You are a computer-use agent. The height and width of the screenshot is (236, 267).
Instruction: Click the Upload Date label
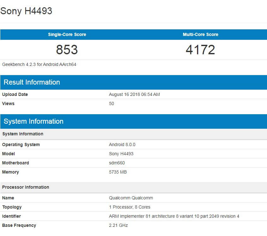(15, 94)
